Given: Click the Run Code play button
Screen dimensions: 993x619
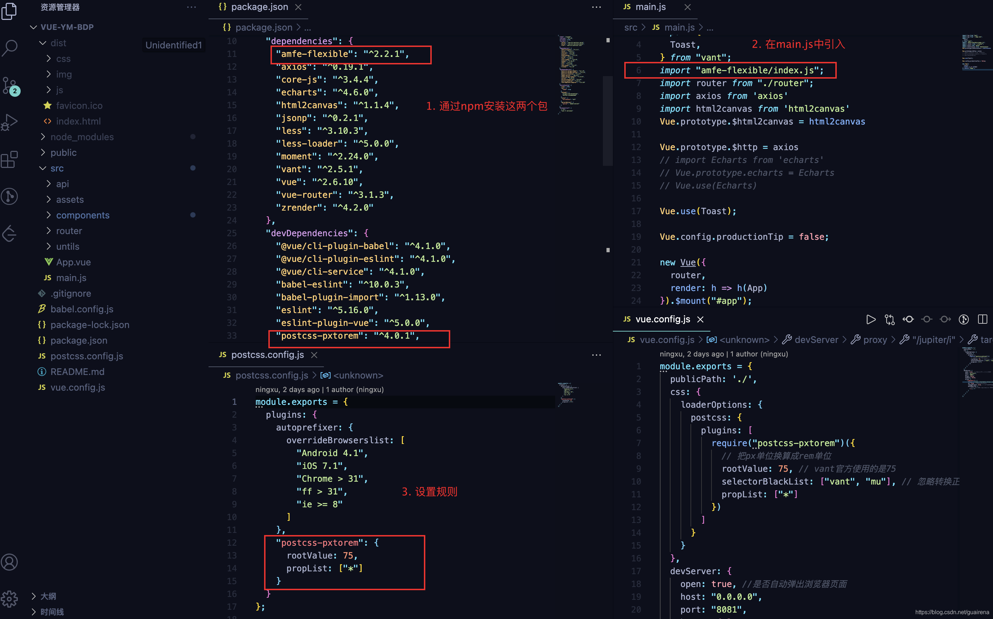Looking at the screenshot, I should point(871,319).
